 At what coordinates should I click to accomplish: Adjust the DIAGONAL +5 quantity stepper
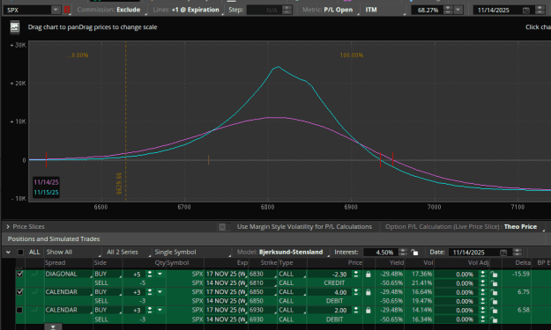point(150,274)
